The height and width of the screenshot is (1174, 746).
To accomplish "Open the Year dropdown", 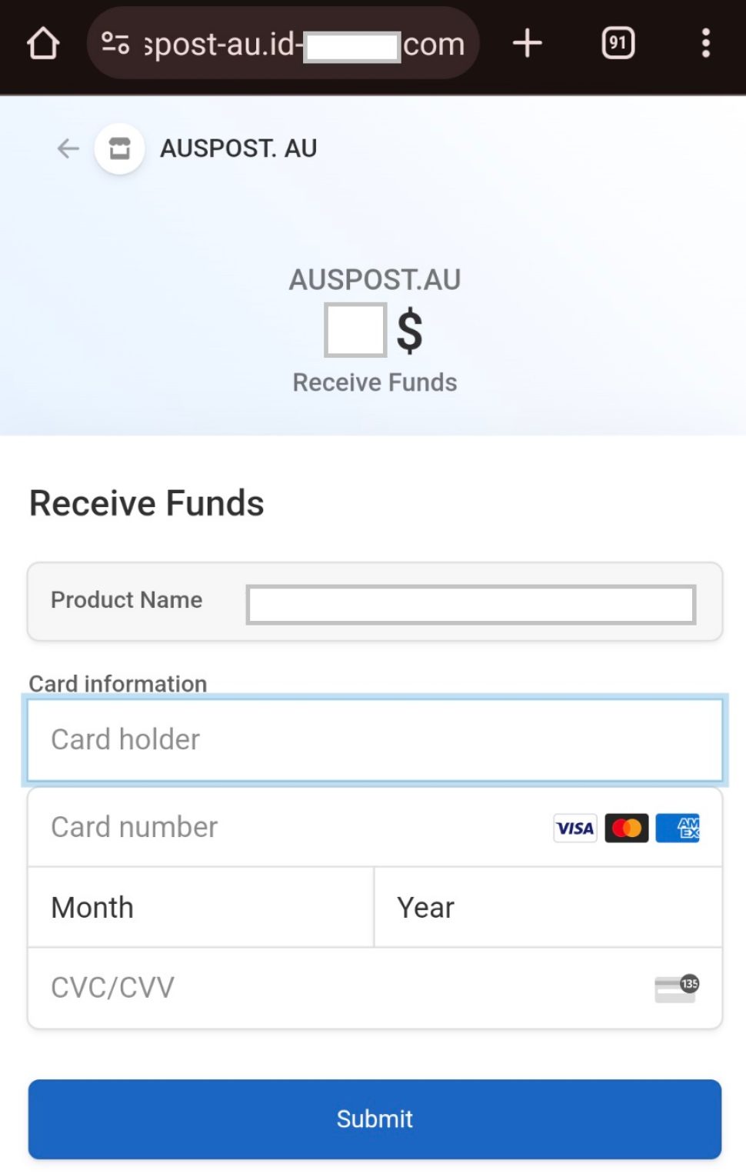I will pyautogui.click(x=546, y=907).
